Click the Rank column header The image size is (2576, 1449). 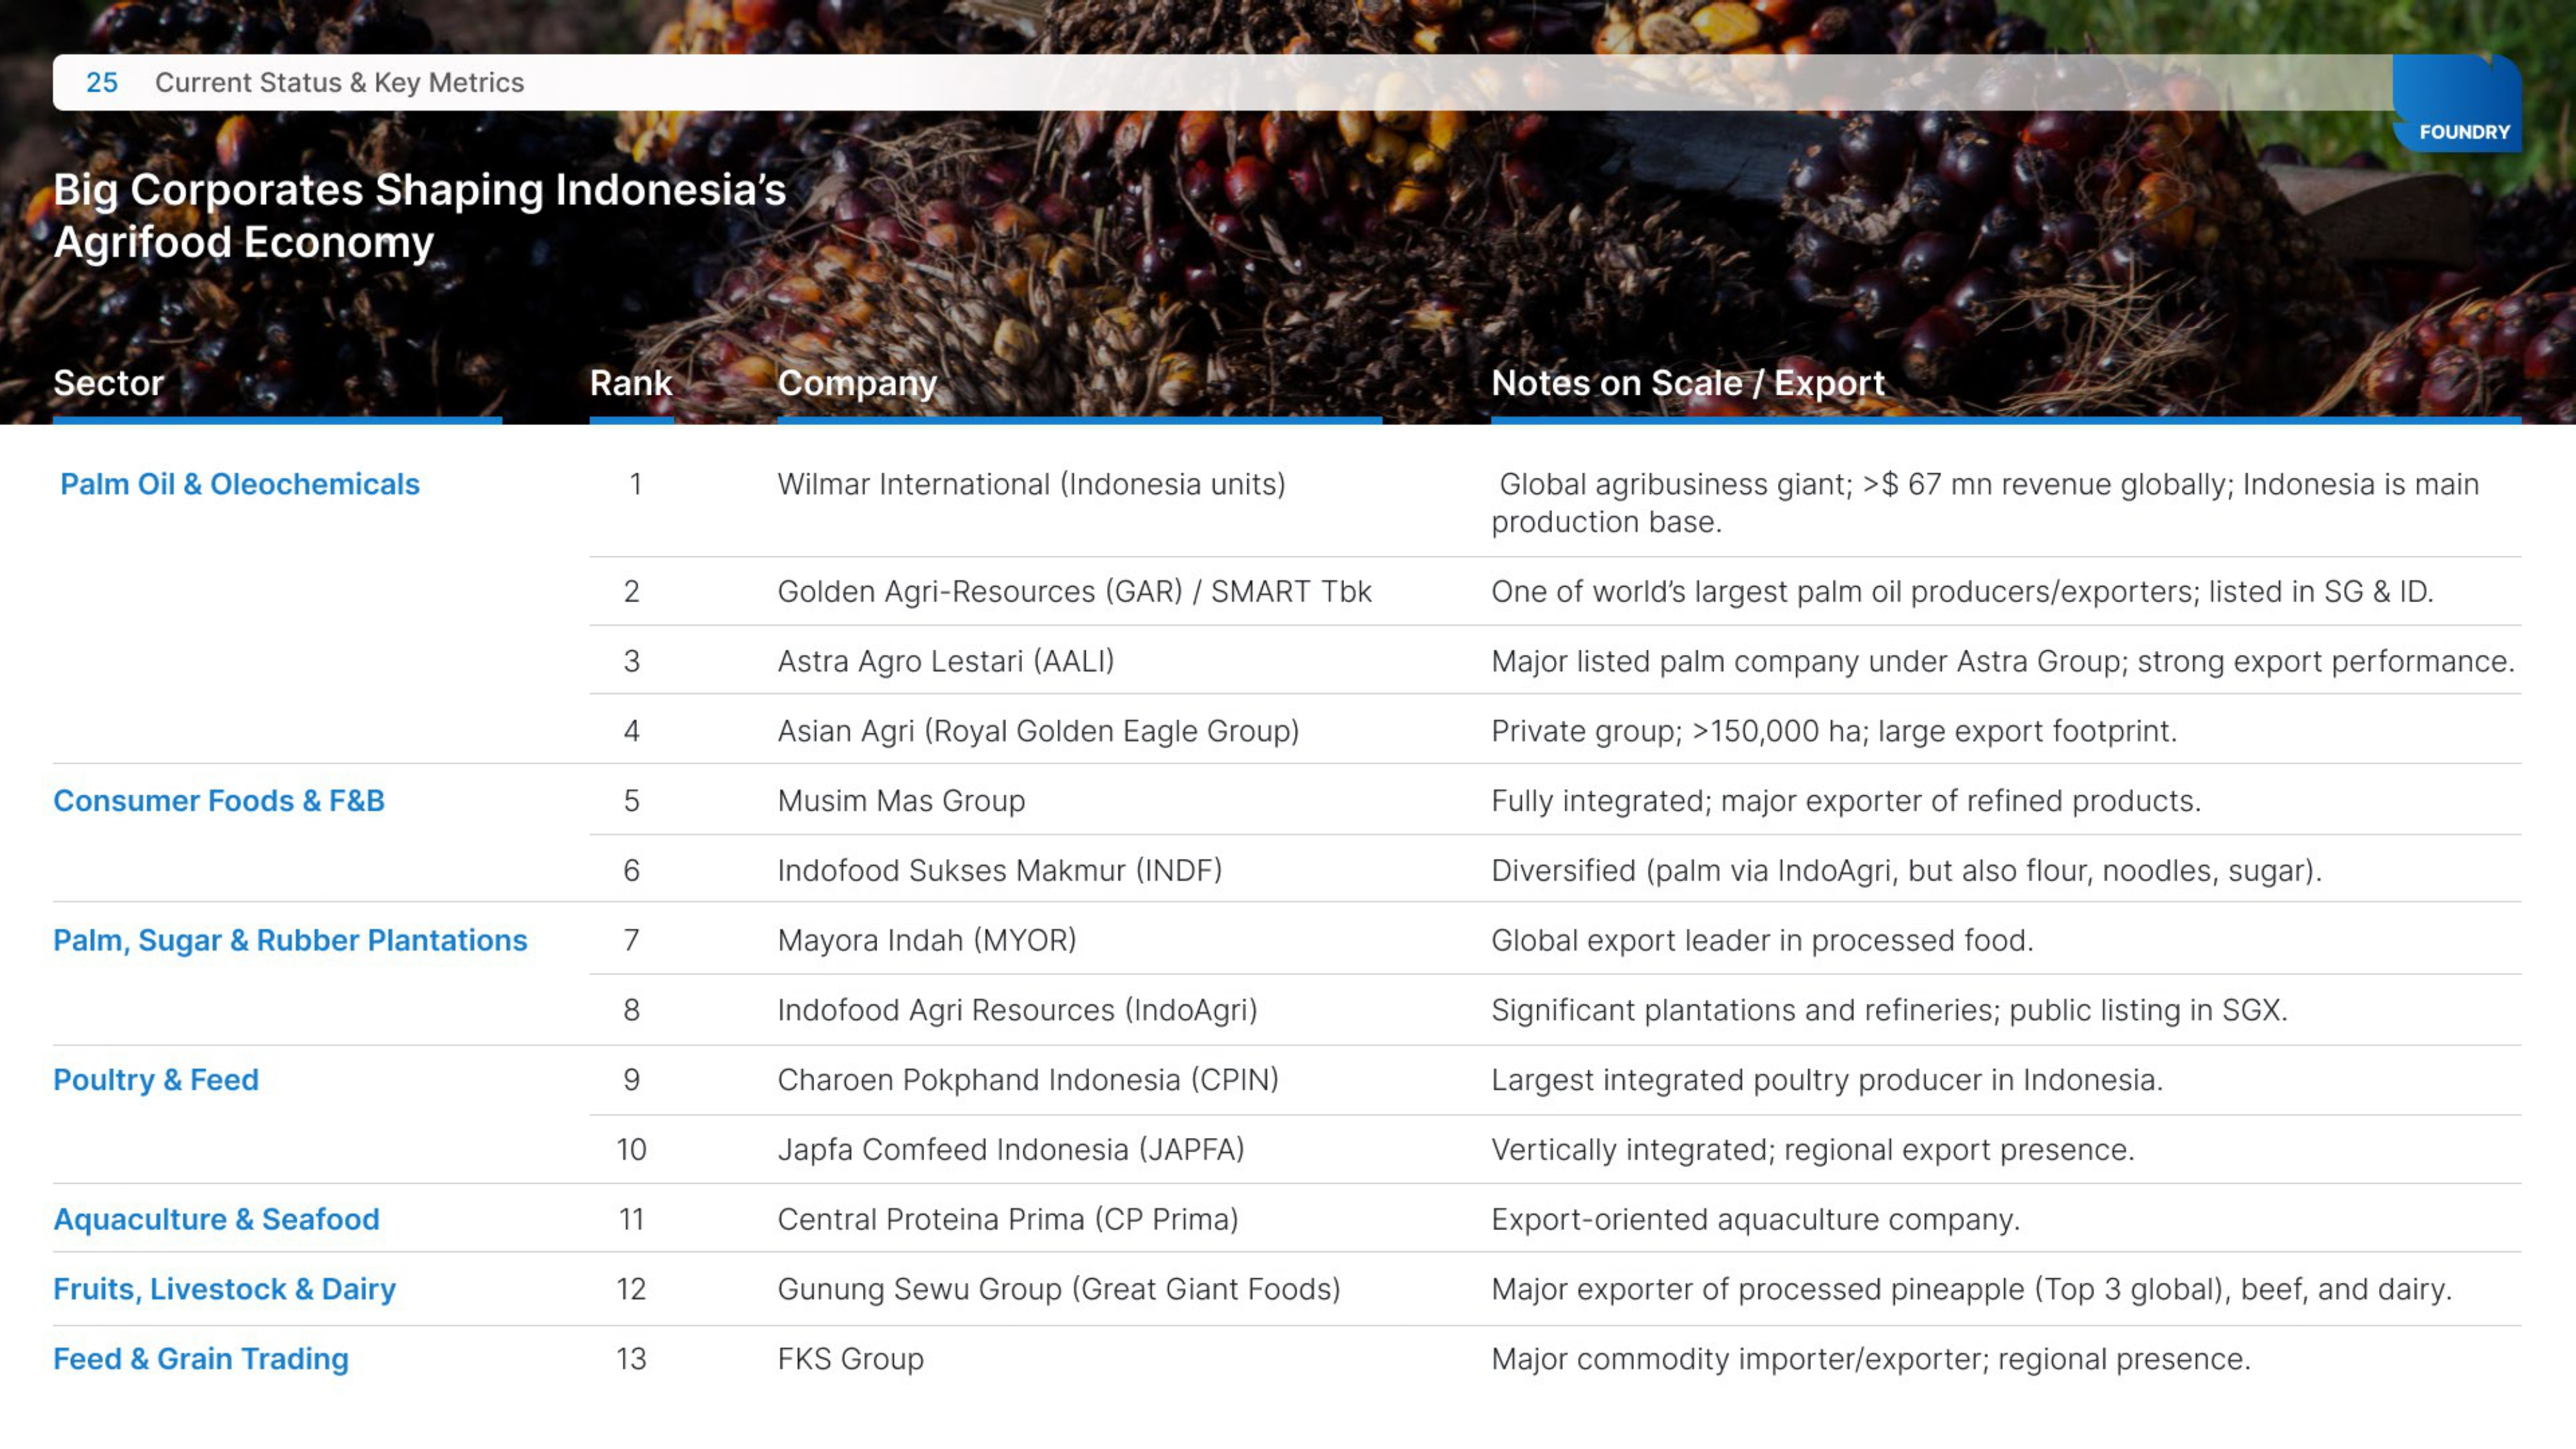point(630,383)
